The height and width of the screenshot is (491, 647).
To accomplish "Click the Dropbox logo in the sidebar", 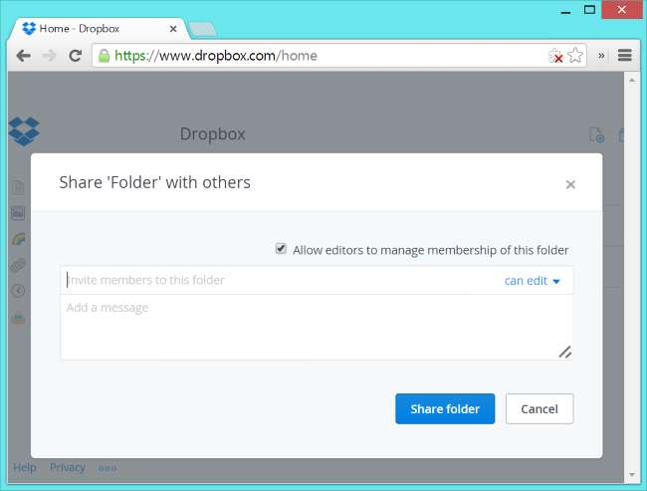I will (24, 131).
